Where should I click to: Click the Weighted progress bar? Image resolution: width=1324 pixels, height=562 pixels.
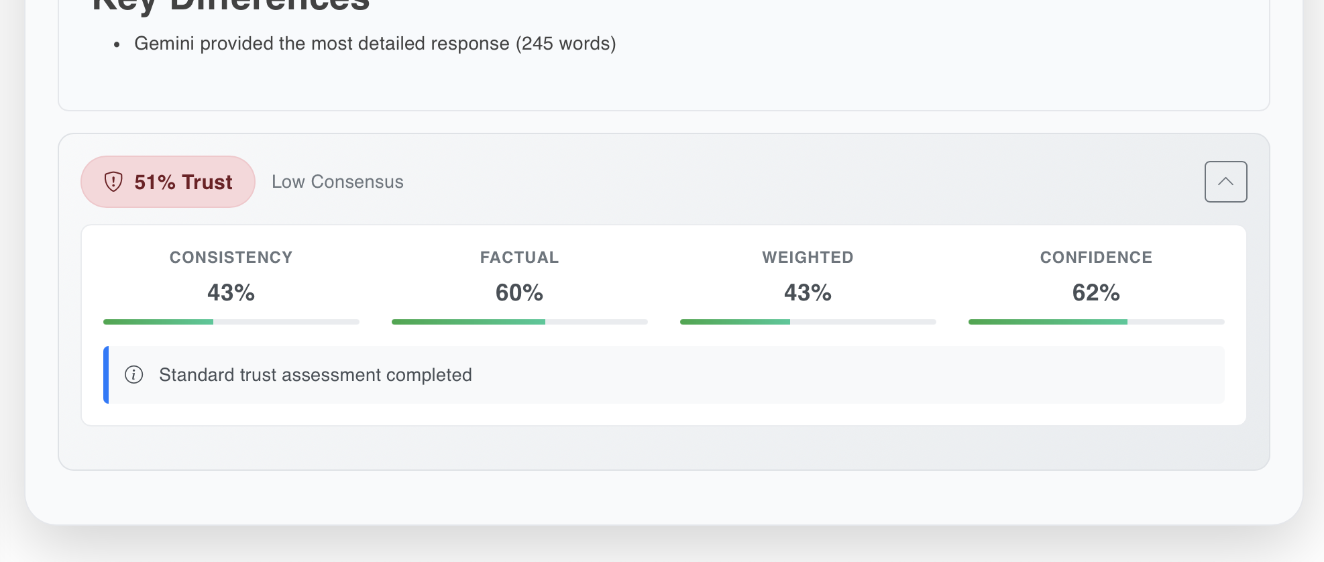pos(808,322)
